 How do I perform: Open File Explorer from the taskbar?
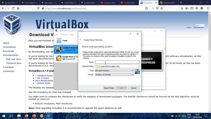pyautogui.click(x=19, y=116)
